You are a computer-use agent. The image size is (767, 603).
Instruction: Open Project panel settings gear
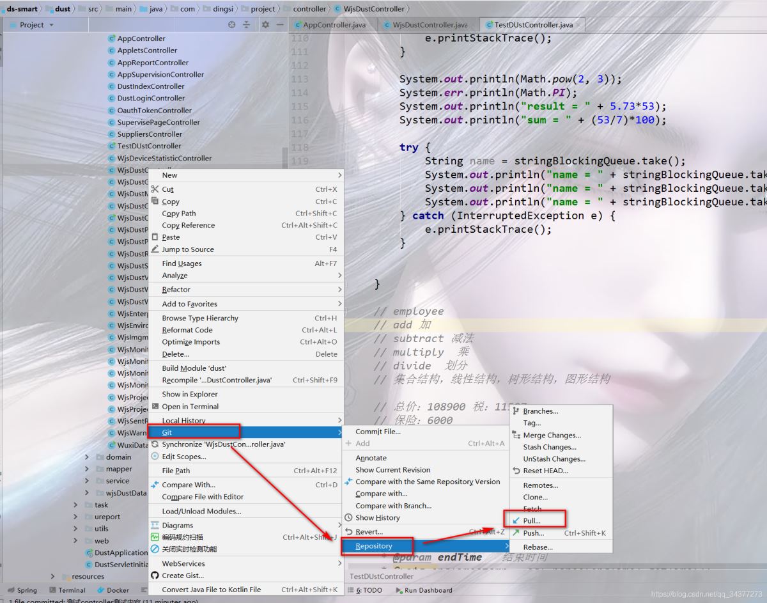coord(265,25)
